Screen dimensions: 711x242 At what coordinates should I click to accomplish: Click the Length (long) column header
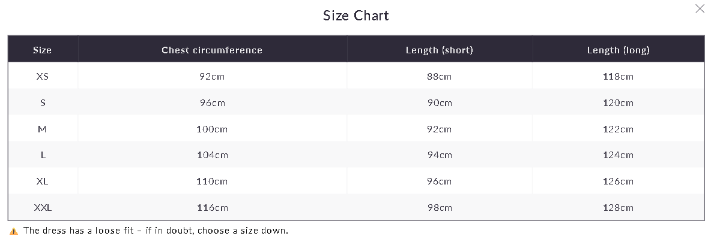618,50
